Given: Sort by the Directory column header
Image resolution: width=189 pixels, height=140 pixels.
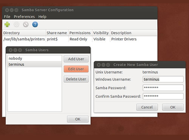Looking at the screenshot, I should click(24, 33).
